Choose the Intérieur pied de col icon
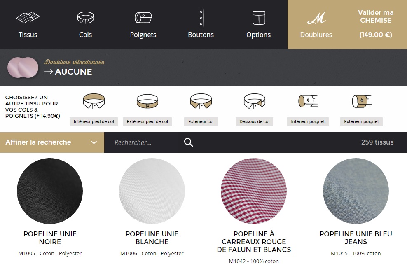The height and width of the screenshot is (266, 407). click(x=94, y=101)
